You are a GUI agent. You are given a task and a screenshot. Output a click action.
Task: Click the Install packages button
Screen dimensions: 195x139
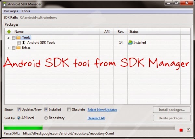[x=172, y=110]
